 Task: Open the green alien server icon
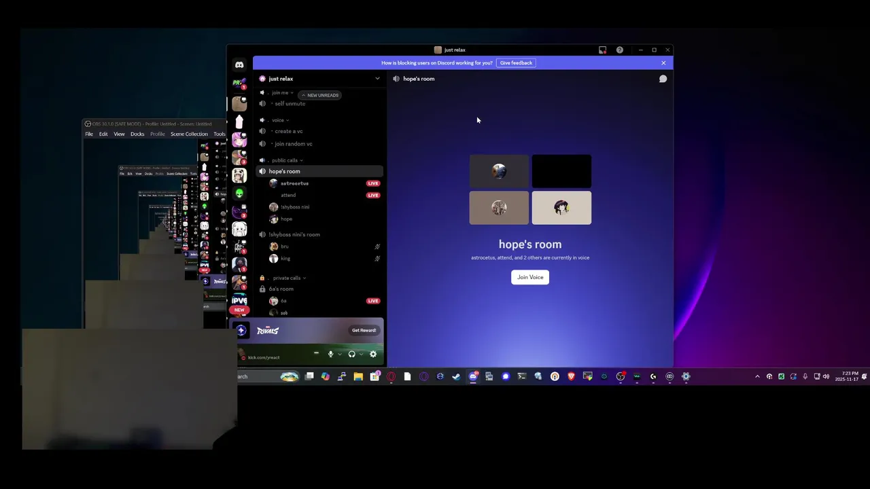point(239,194)
